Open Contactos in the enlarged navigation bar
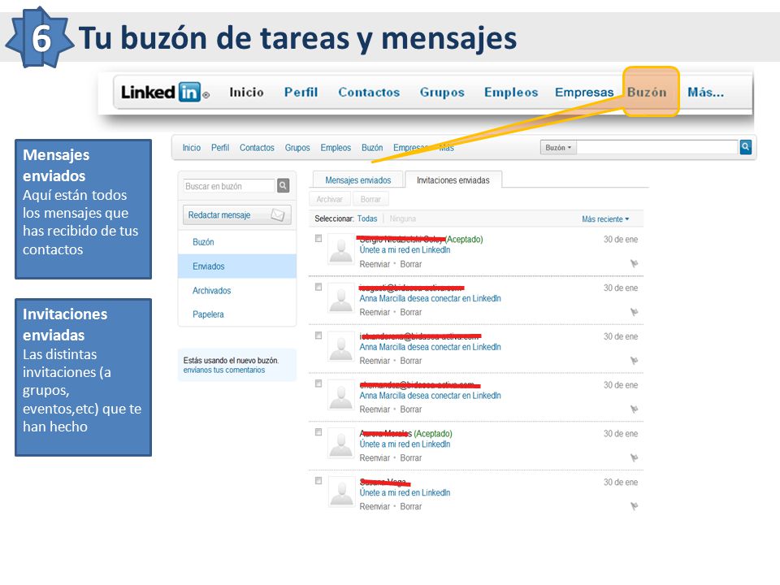Image resolution: width=780 pixels, height=585 pixels. [369, 92]
